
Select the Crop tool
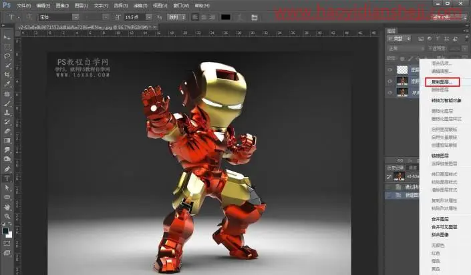(7, 75)
